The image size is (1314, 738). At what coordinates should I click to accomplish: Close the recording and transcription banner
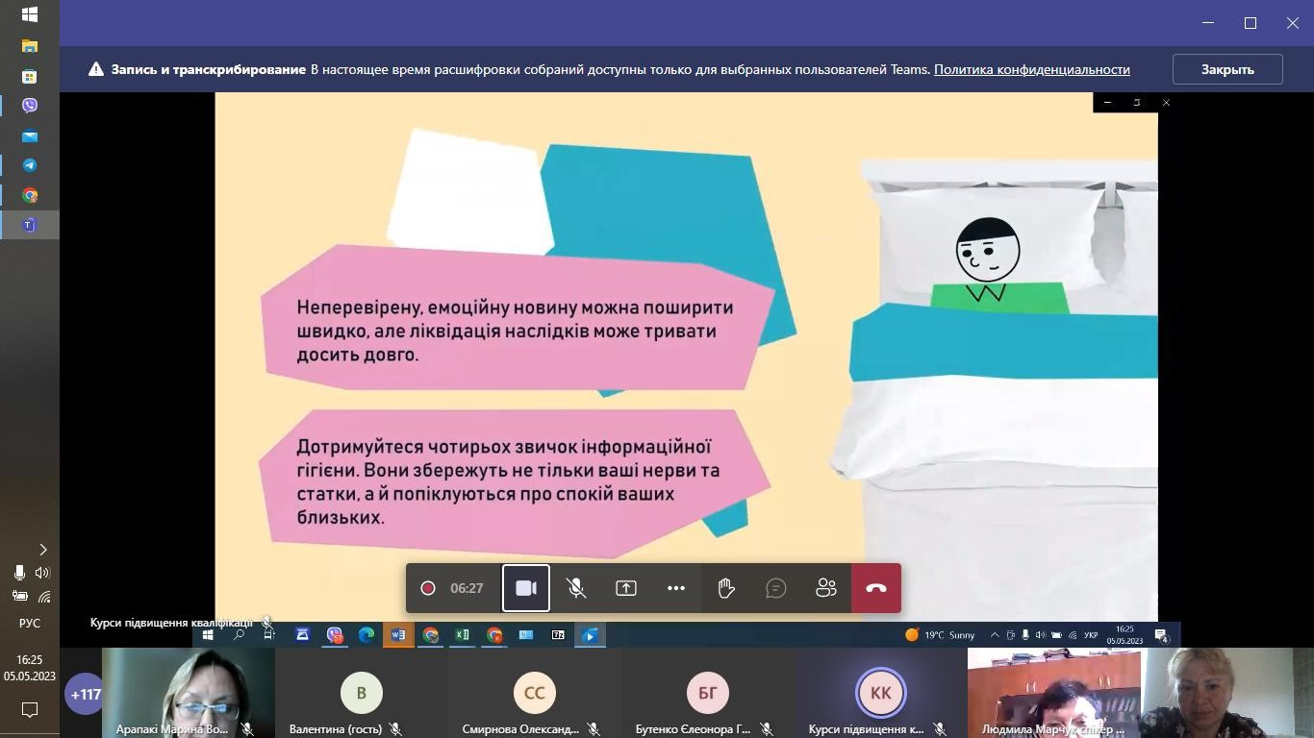1227,69
